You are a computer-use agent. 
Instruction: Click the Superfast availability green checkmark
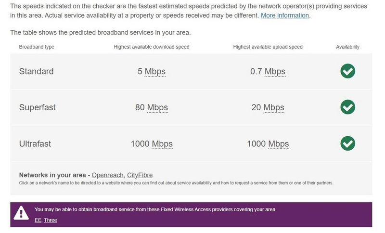click(x=347, y=107)
